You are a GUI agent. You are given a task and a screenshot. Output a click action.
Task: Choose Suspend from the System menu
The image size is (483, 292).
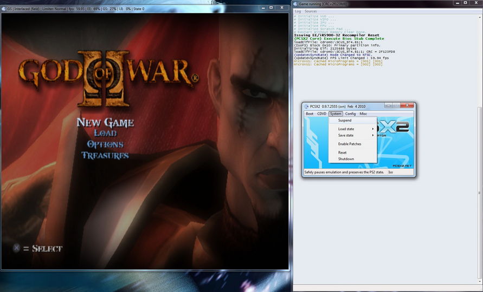(353, 121)
